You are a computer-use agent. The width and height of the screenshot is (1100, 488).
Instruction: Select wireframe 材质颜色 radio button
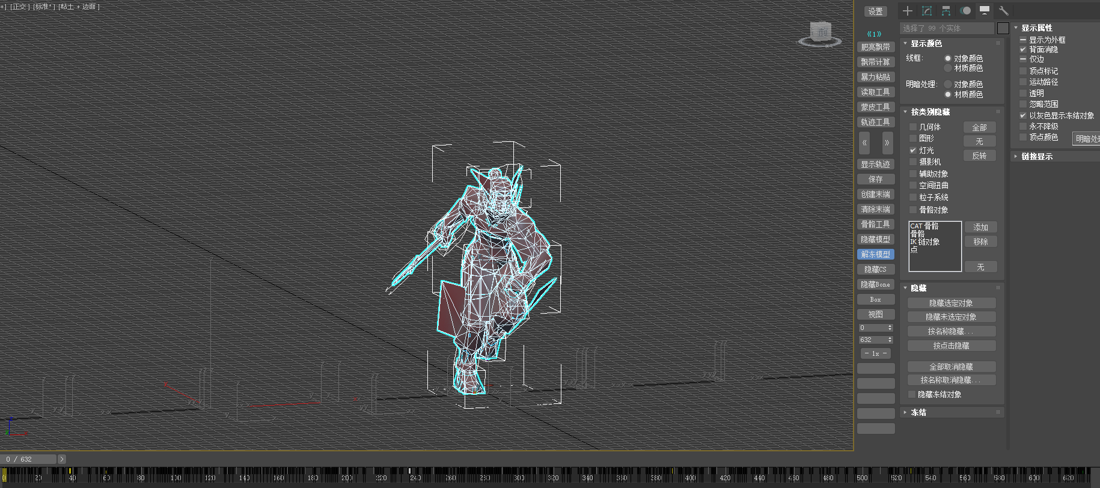click(x=948, y=68)
